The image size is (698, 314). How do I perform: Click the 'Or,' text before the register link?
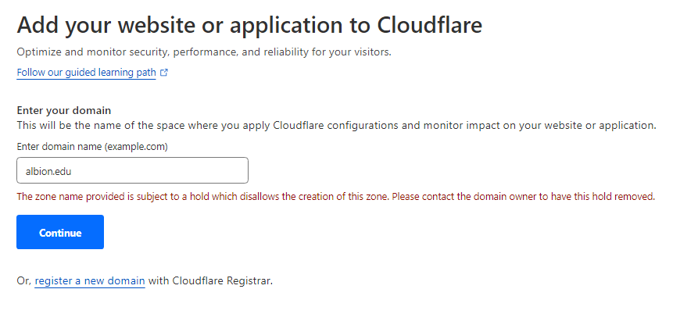coord(23,280)
